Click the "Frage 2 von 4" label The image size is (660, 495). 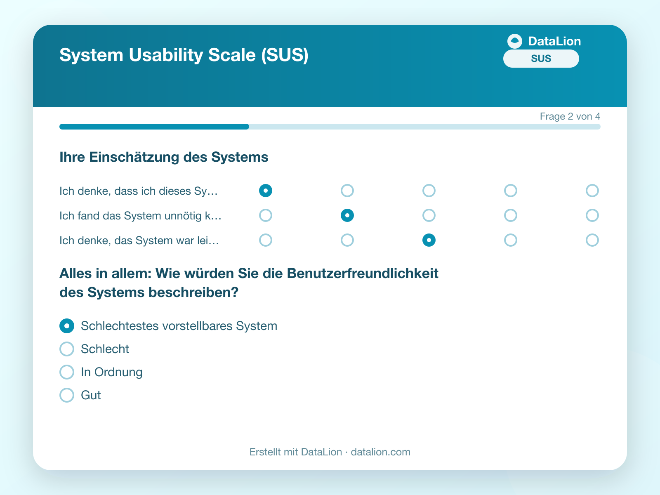point(570,116)
